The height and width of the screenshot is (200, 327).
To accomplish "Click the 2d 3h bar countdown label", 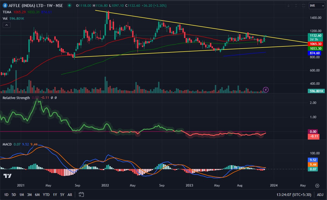I will (314, 39).
